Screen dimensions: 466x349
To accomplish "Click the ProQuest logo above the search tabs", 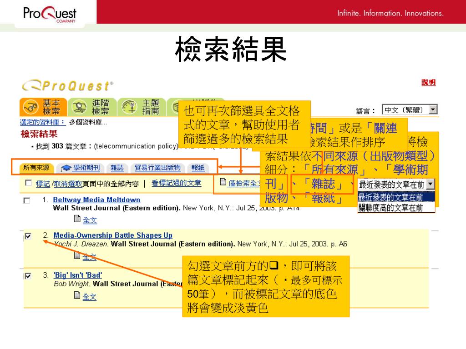I will click(x=67, y=86).
